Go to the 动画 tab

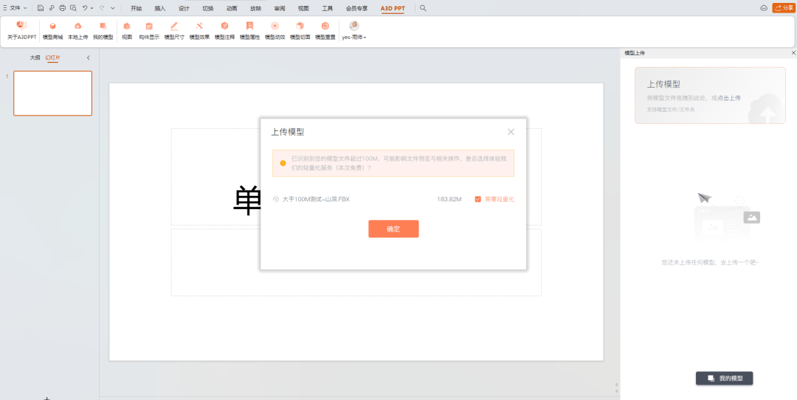click(x=232, y=8)
